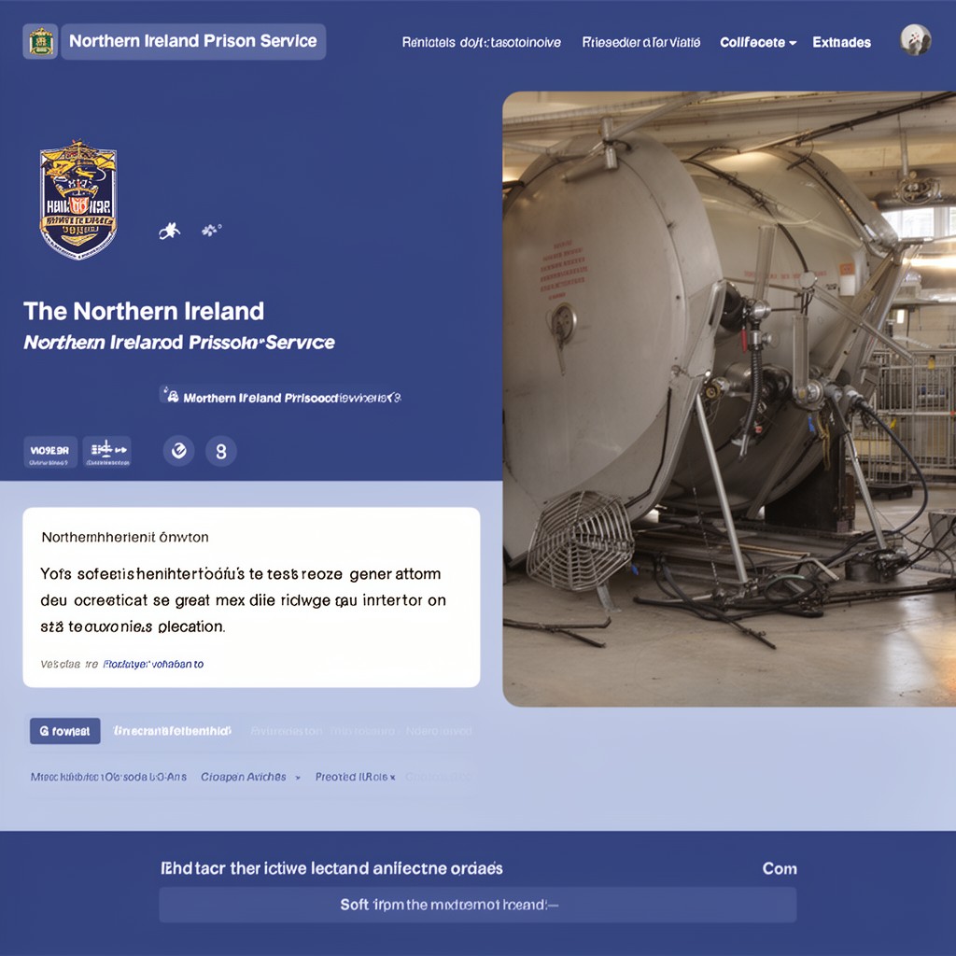This screenshot has height=956, width=956.
Task: Click the G fowleat button
Action: click(x=65, y=731)
